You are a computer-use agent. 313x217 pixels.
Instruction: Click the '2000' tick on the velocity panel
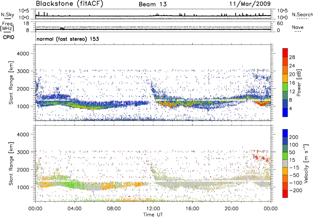[x=23, y=170]
